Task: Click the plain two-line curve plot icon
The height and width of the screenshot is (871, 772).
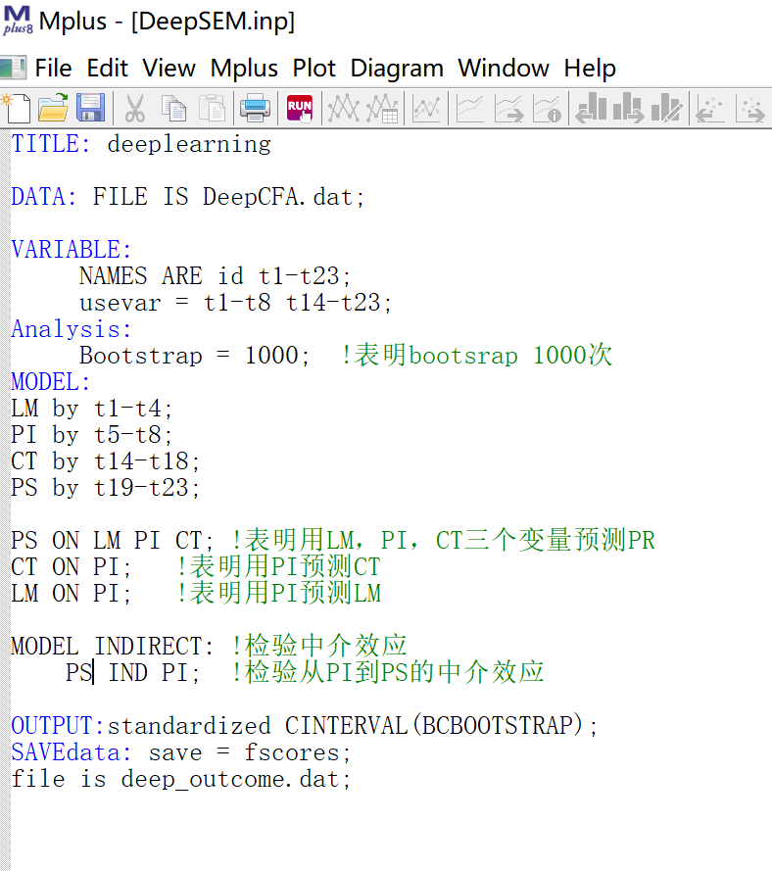Action: pyautogui.click(x=470, y=108)
